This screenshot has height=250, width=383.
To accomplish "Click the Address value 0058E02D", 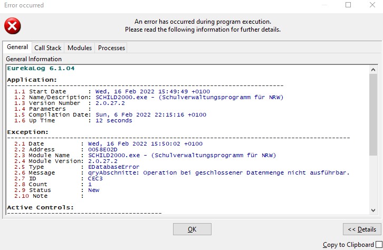I will click(x=102, y=150).
